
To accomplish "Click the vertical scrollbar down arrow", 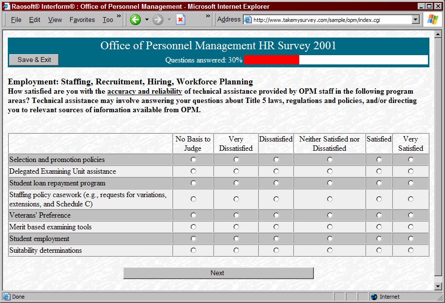I will point(438,286).
